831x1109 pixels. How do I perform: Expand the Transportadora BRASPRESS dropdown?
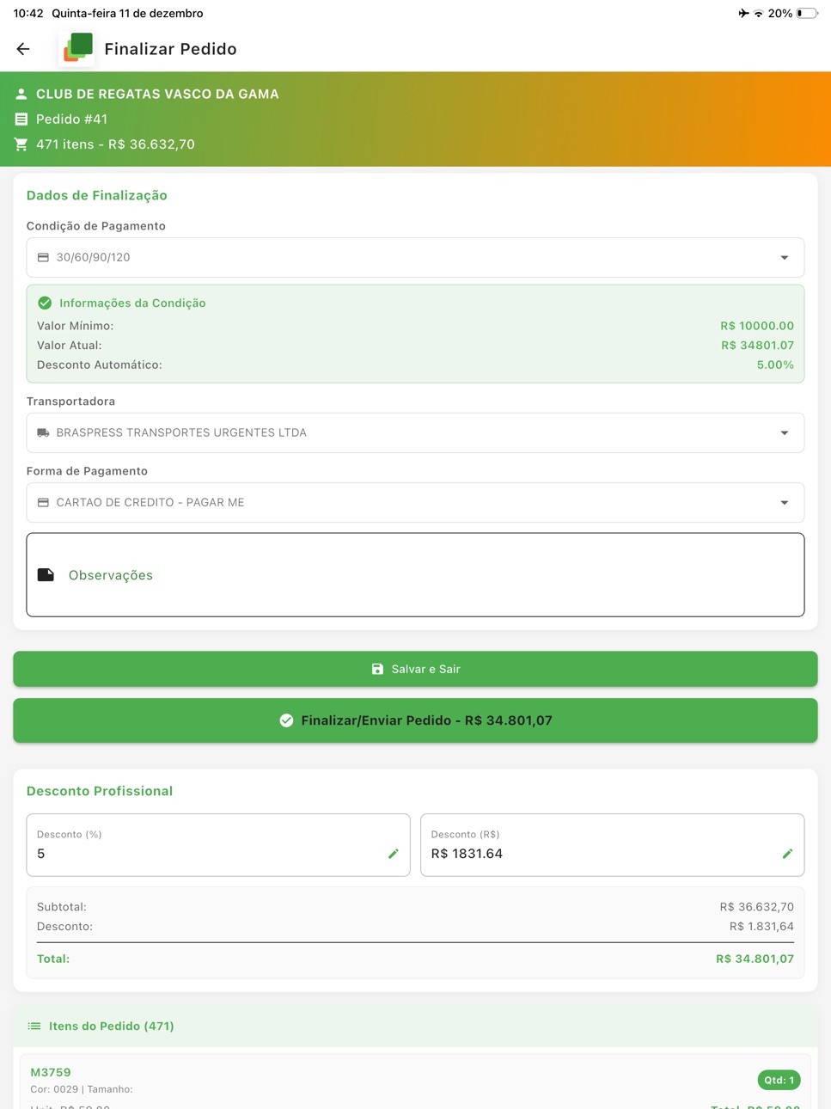pos(415,433)
